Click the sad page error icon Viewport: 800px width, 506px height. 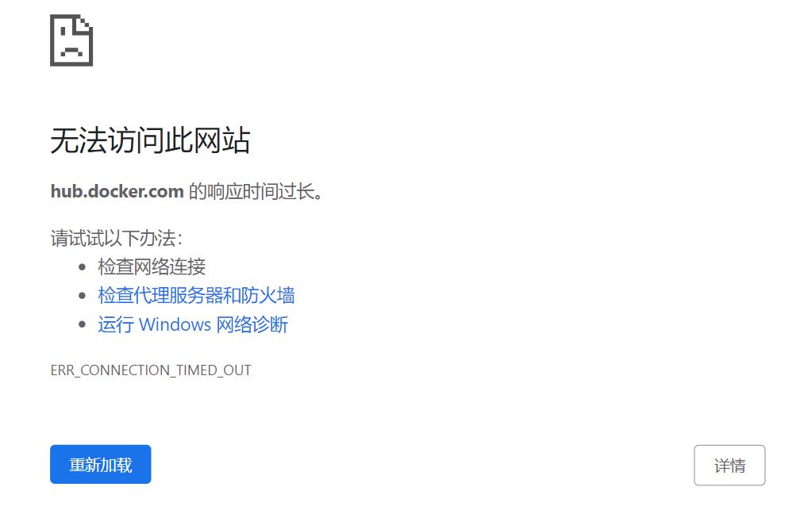(x=71, y=40)
